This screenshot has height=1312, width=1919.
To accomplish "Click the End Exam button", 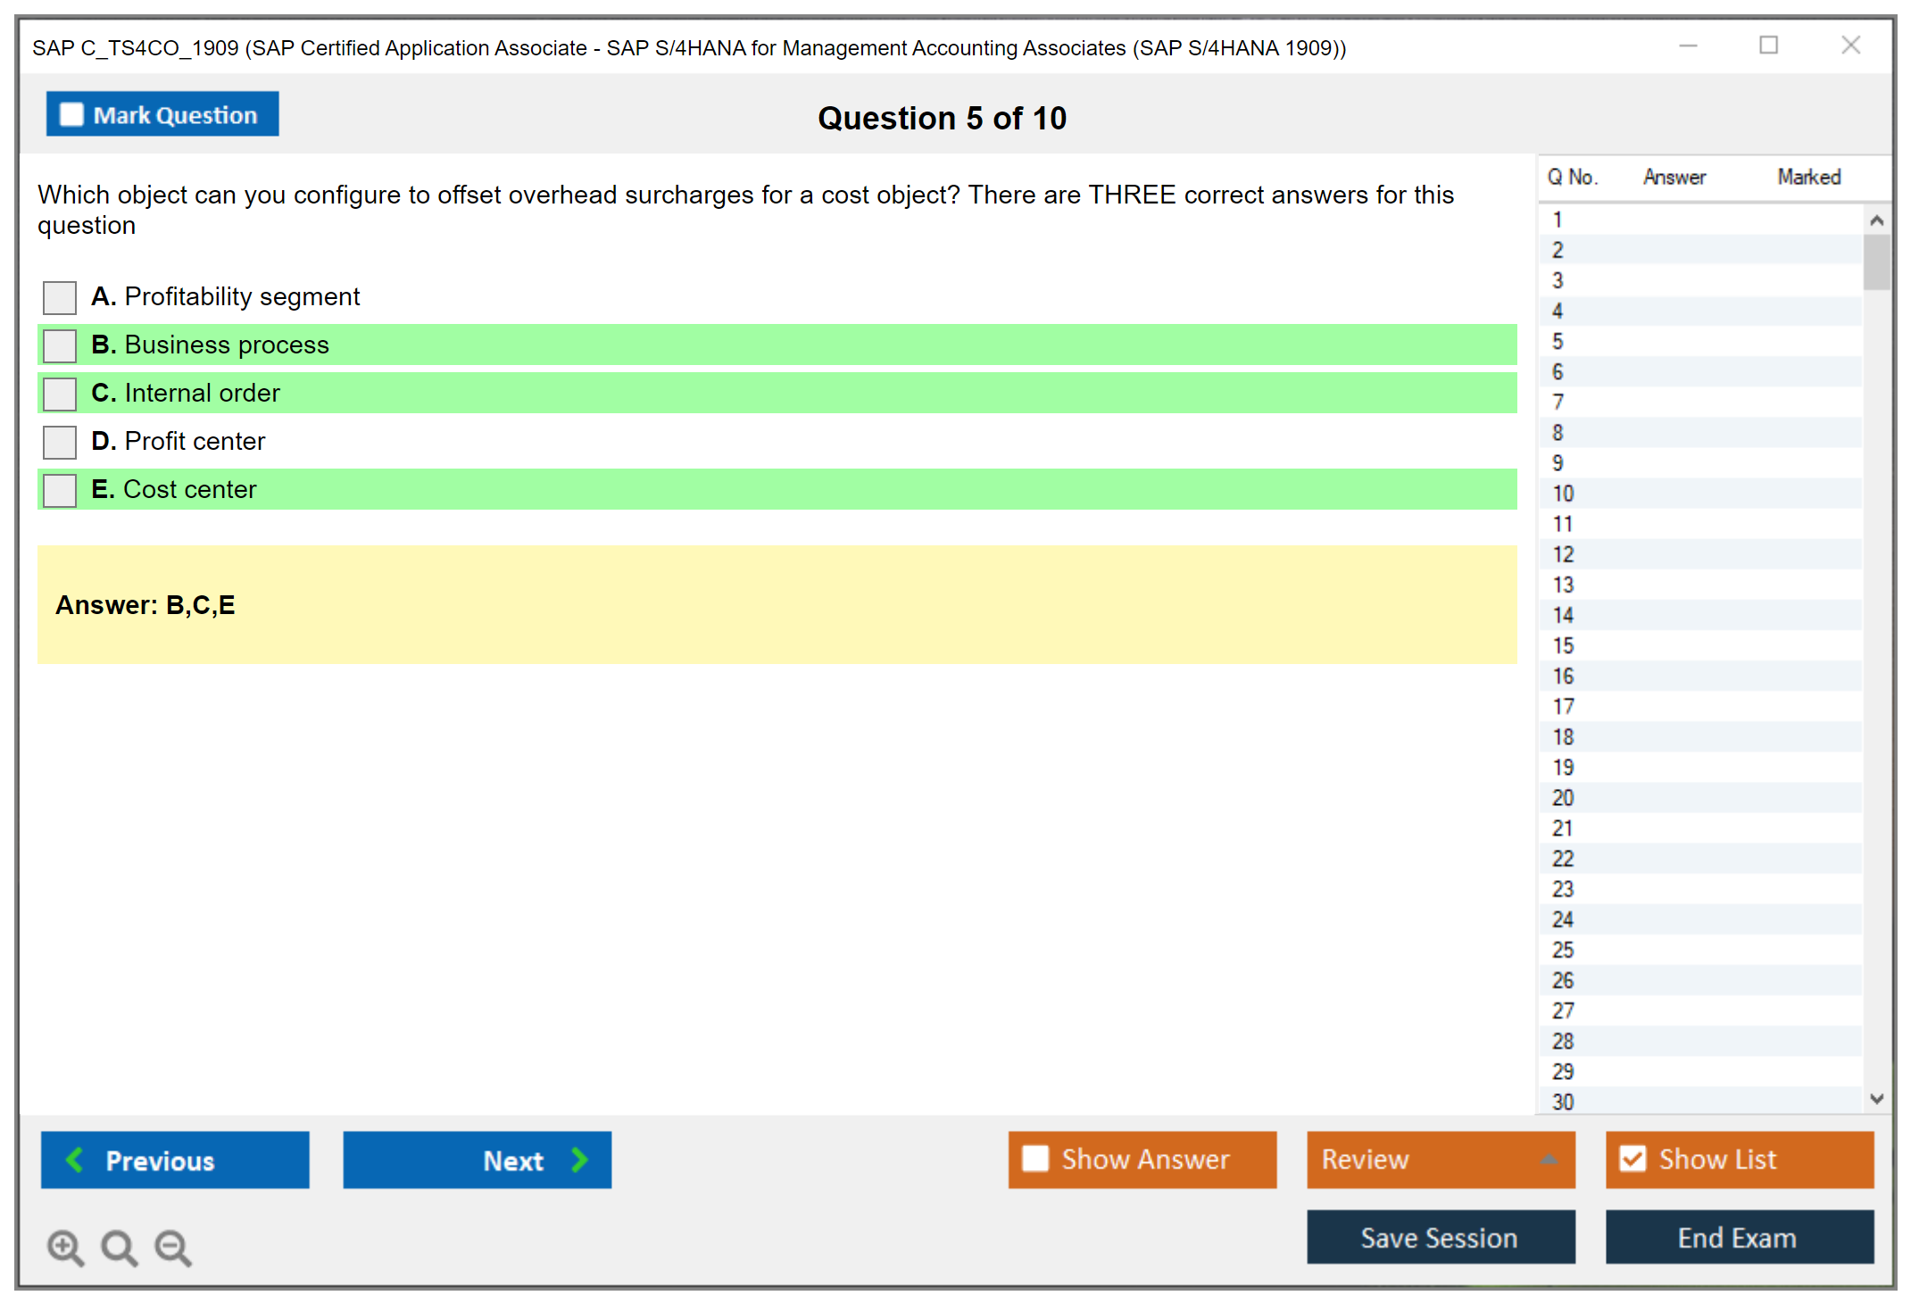I will 1739,1237.
